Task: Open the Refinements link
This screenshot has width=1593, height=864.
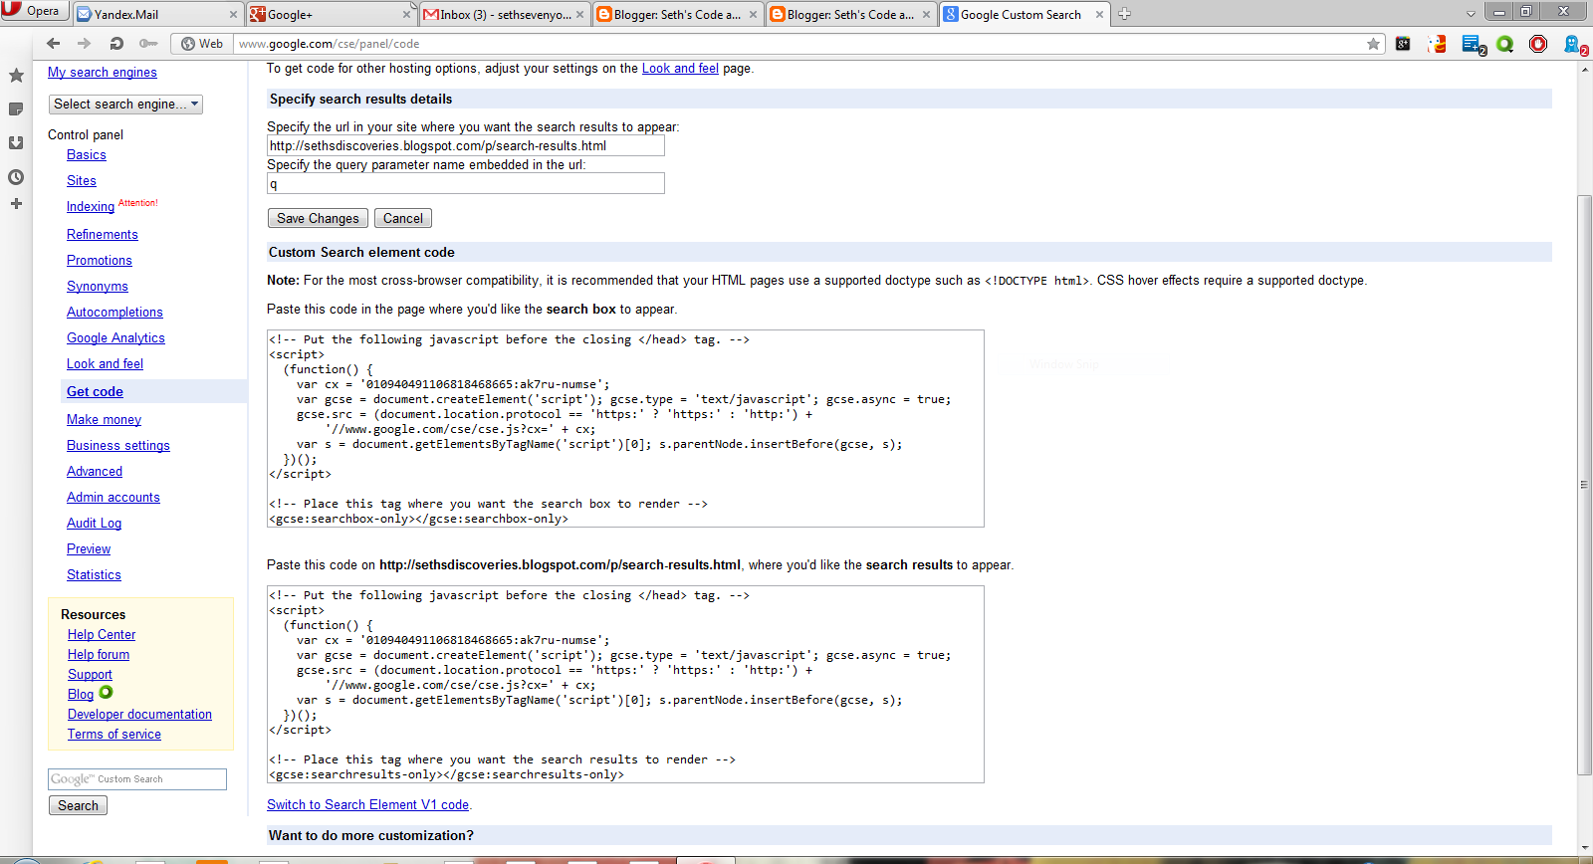Action: tap(103, 235)
